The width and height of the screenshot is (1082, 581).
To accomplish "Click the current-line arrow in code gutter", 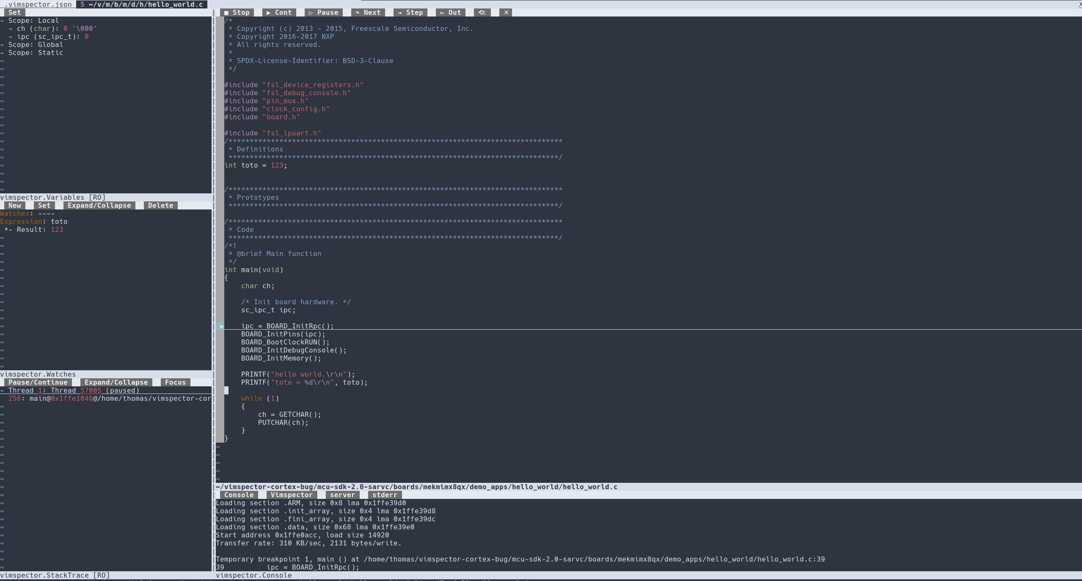I will click(221, 326).
